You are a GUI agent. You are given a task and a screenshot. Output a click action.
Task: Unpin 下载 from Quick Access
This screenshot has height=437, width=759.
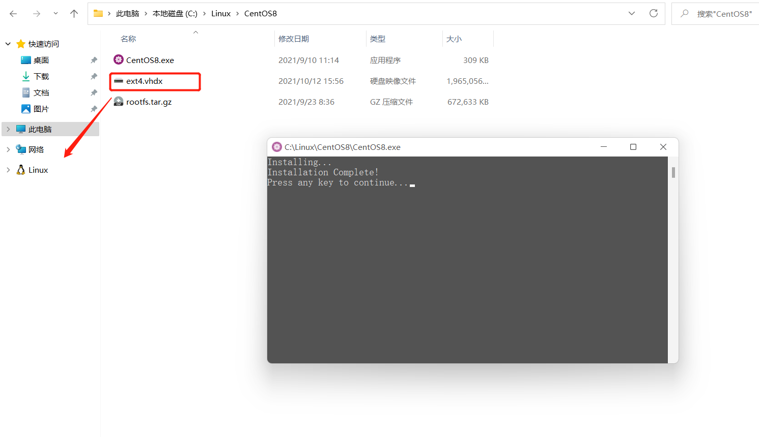tap(94, 76)
